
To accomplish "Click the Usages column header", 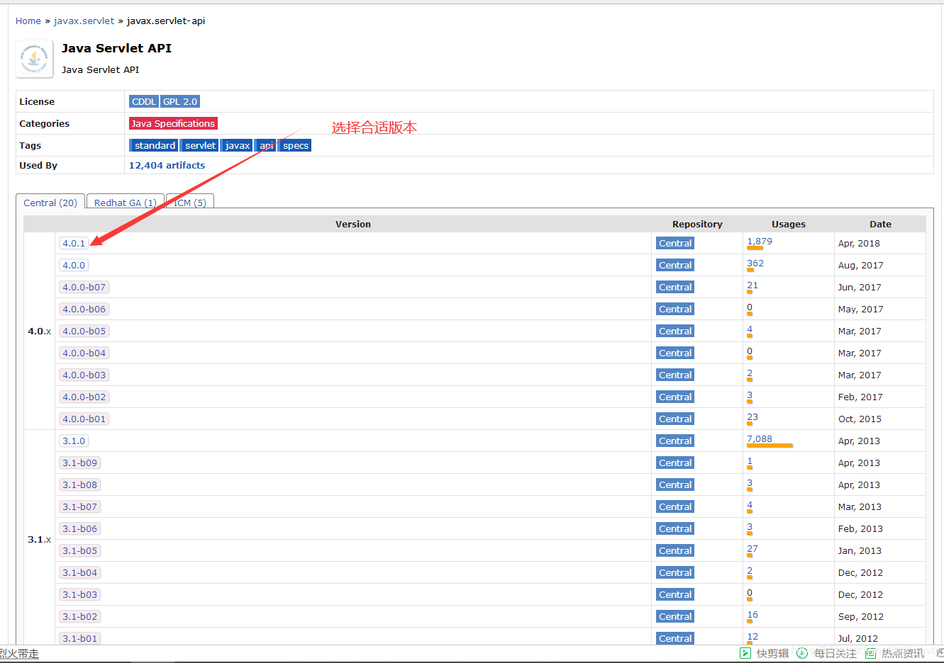I will [789, 224].
